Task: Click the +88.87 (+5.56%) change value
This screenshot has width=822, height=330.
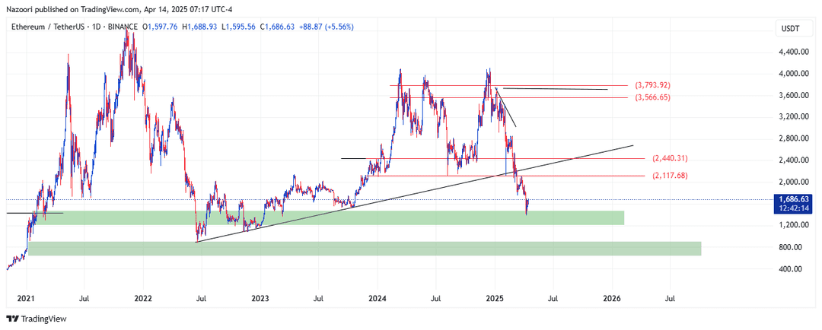Action: click(327, 27)
